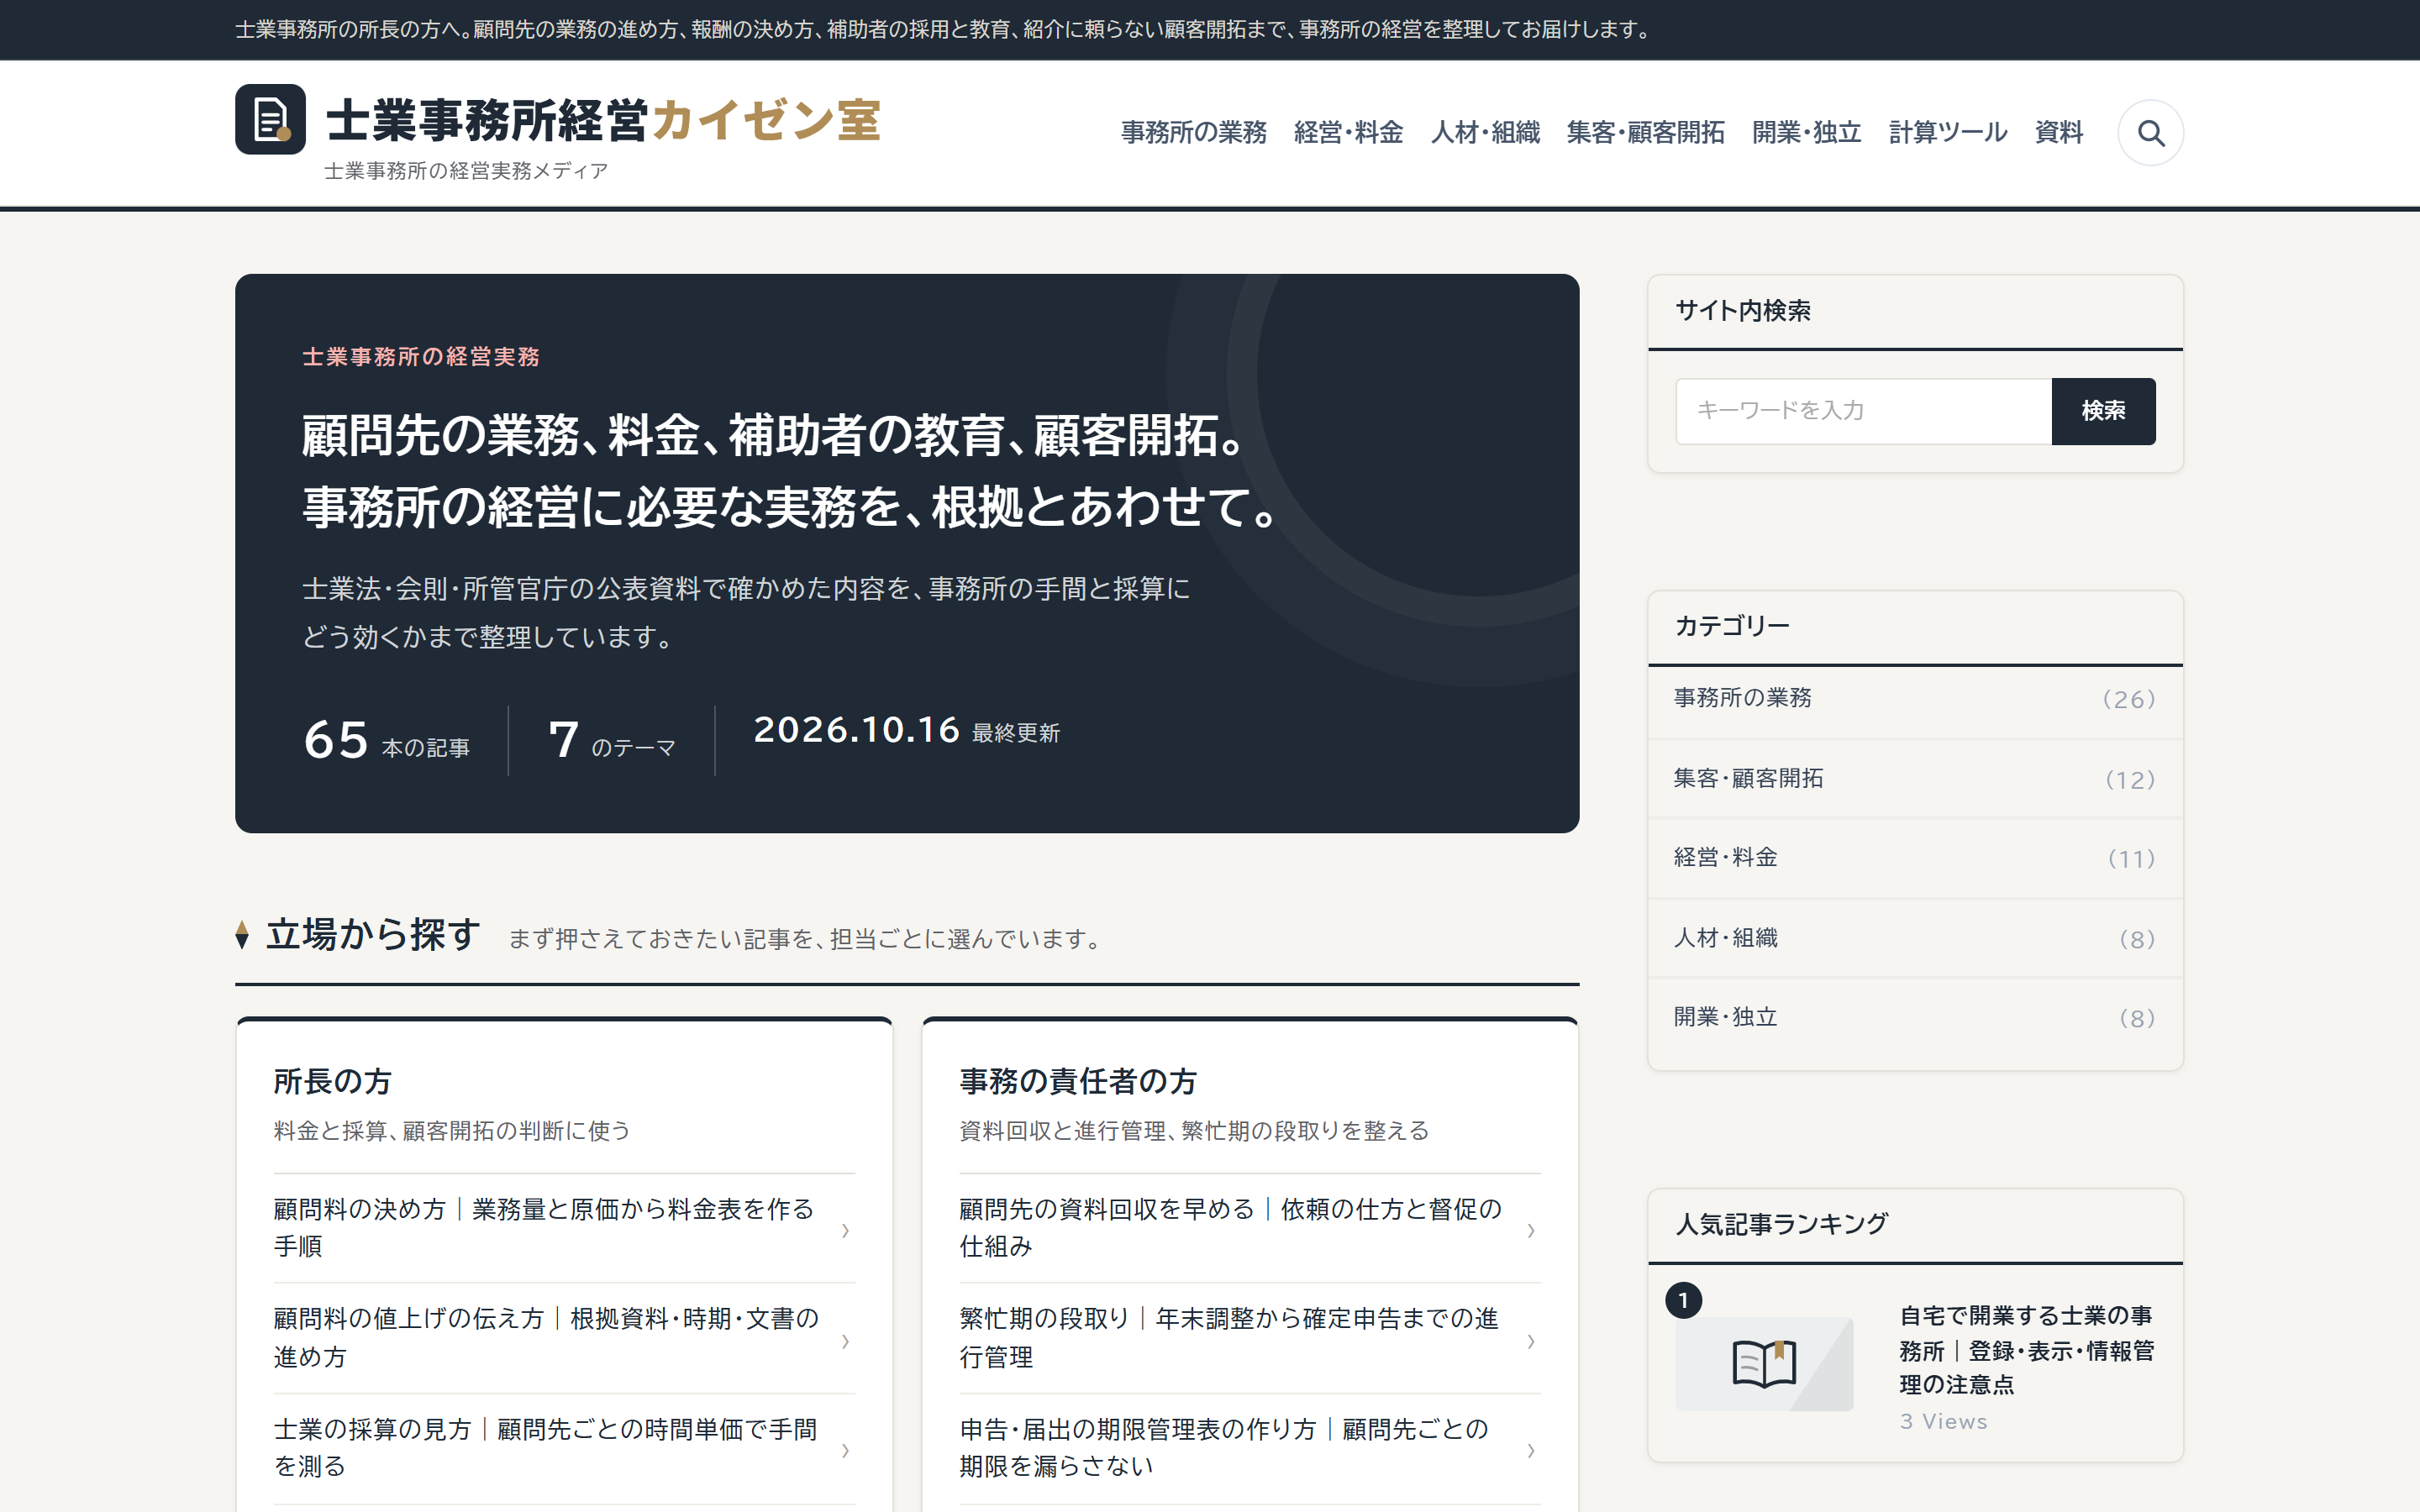2420x1512 pixels.
Task: Click the 検索 button in sidebar
Action: pyautogui.click(x=2103, y=411)
